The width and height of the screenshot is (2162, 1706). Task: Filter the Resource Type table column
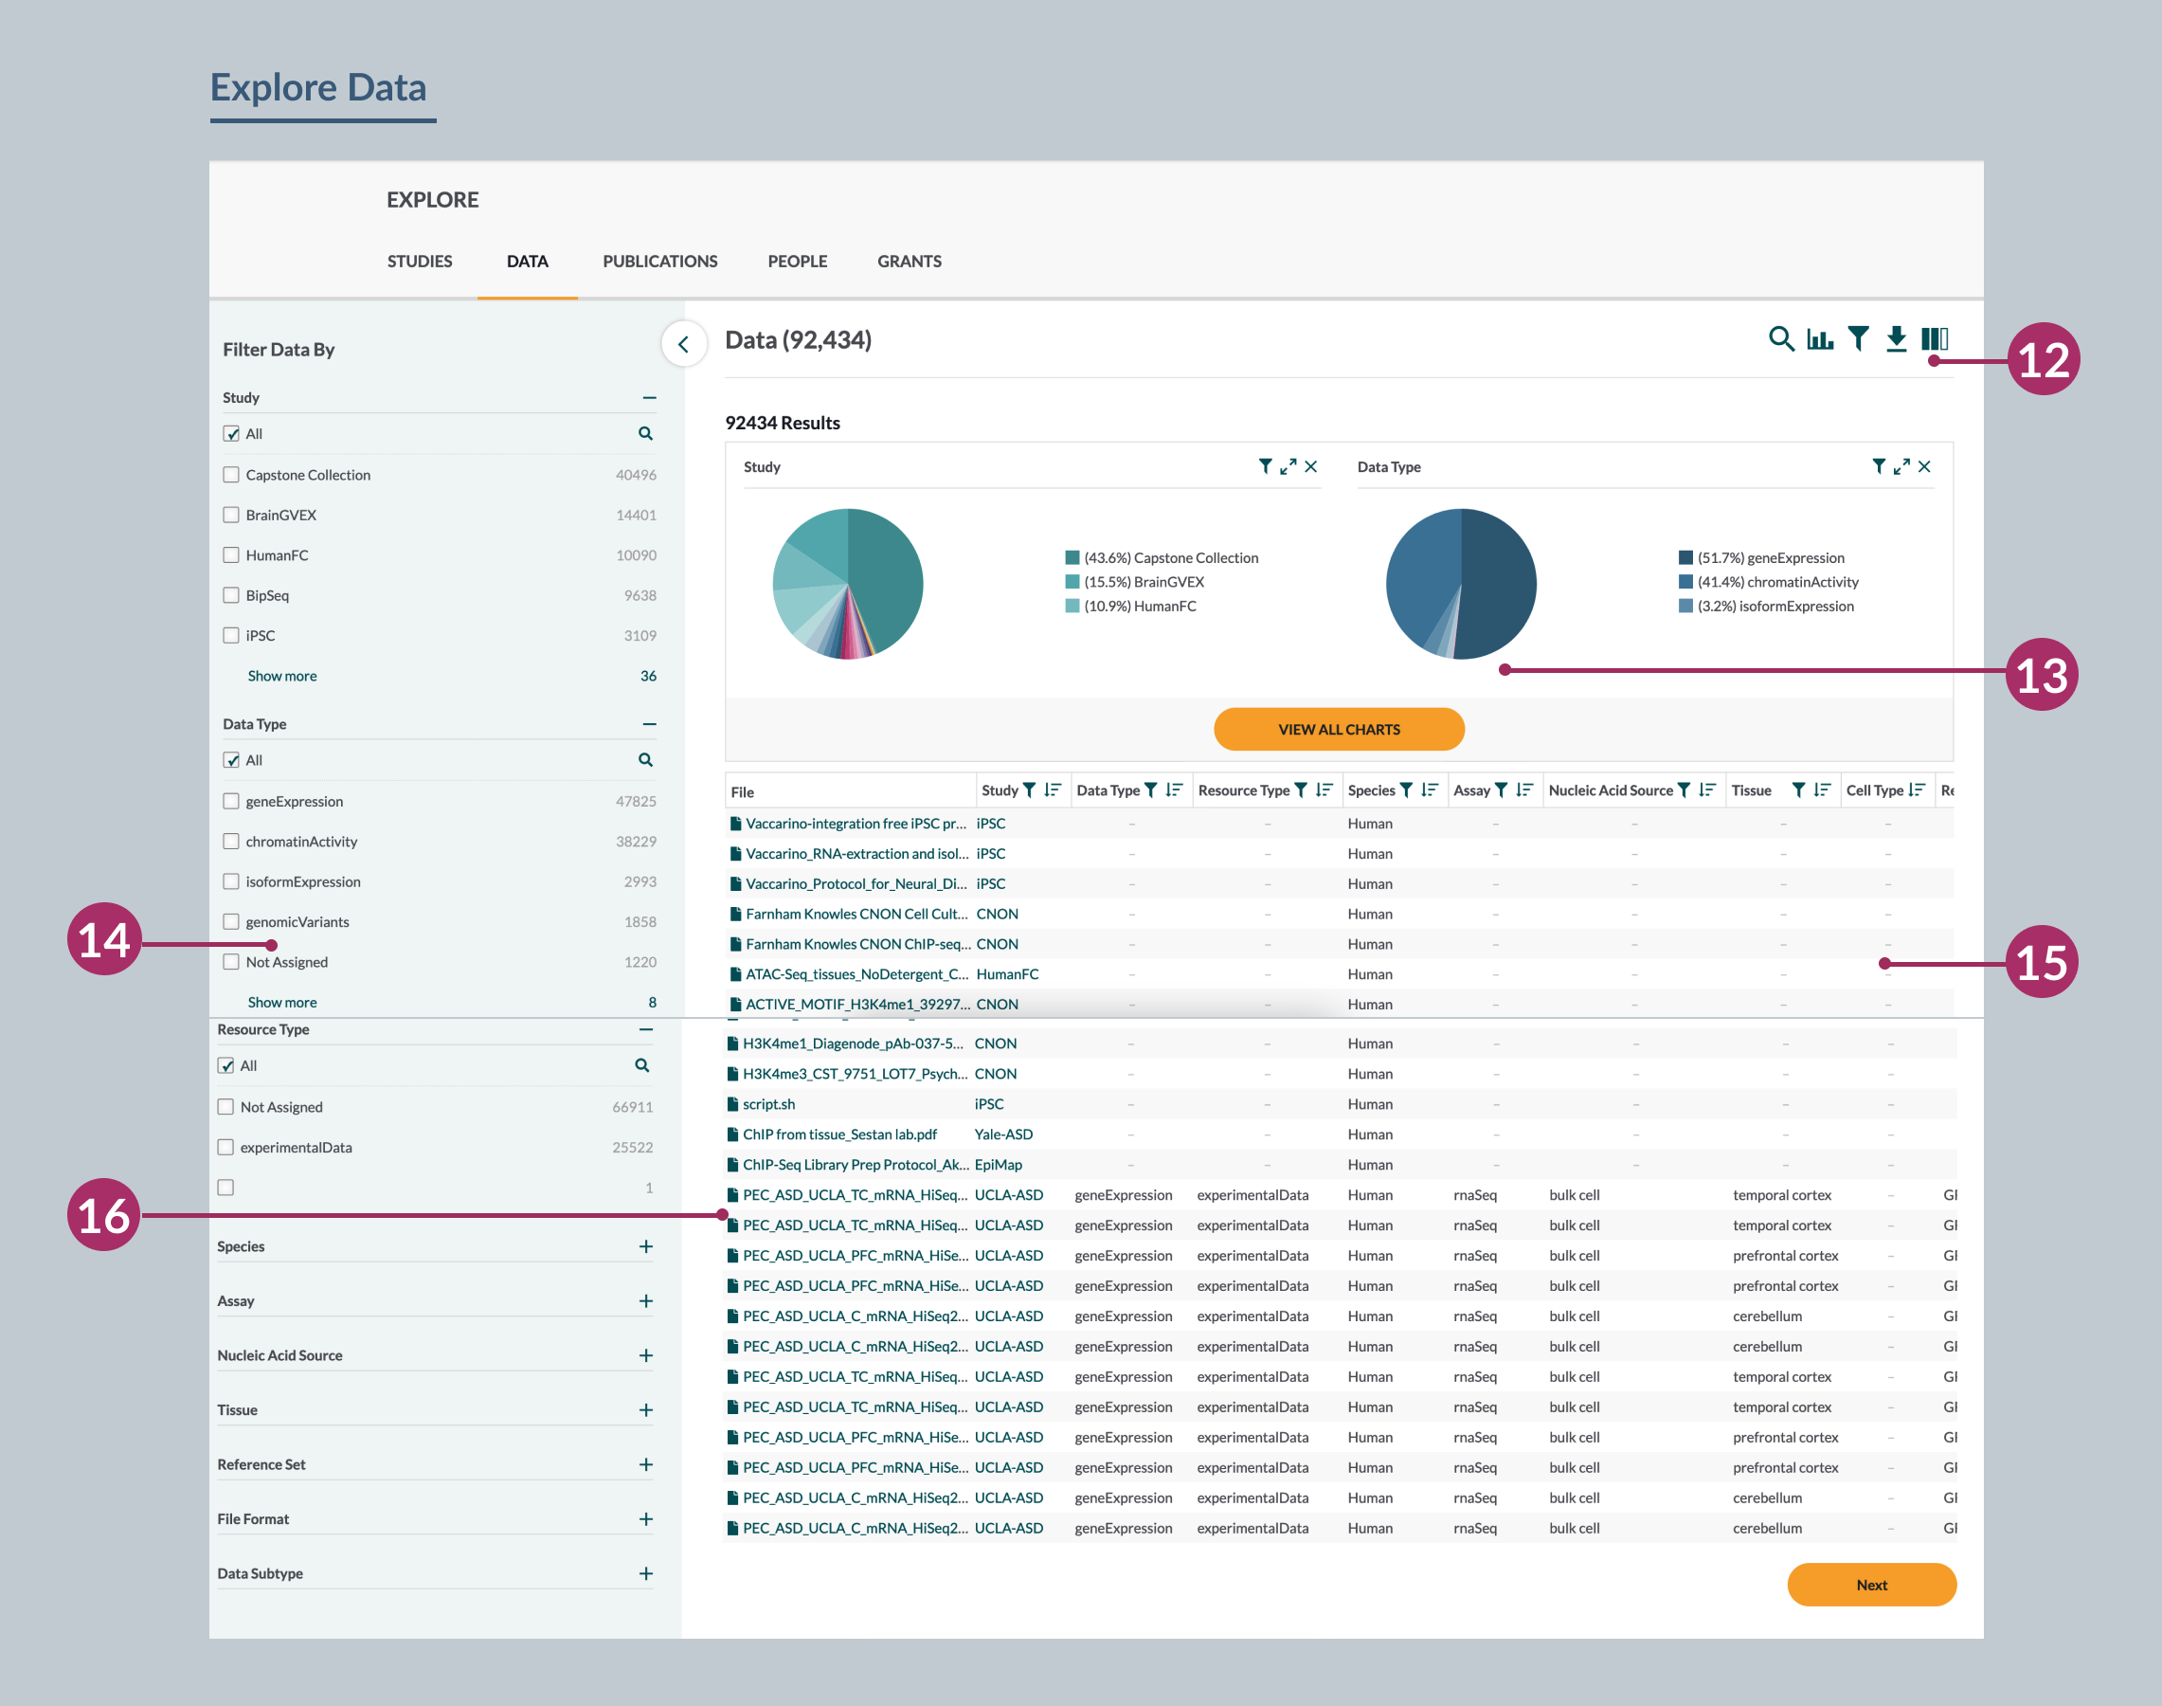(1301, 790)
